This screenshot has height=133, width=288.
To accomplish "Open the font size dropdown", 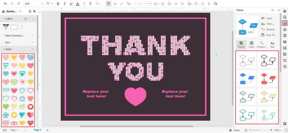I will [49, 4].
